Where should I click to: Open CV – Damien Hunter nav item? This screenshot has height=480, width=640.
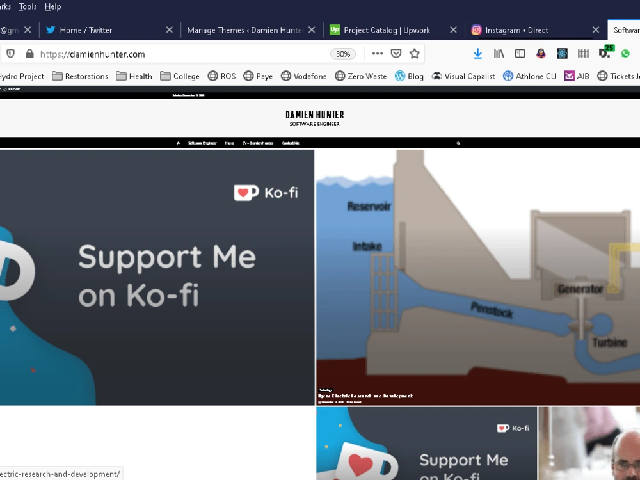258,143
